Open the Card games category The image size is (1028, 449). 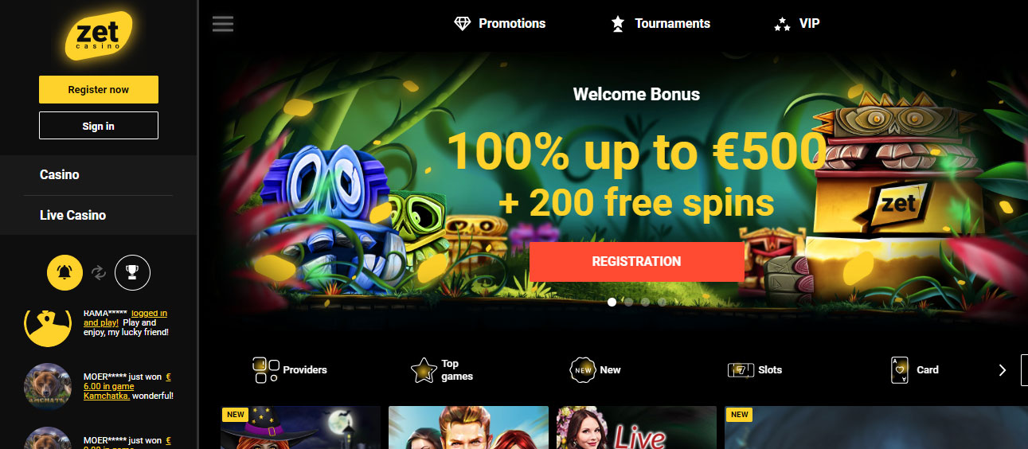click(915, 369)
